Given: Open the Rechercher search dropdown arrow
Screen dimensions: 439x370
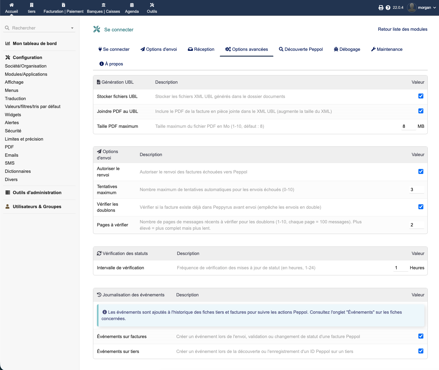Looking at the screenshot, I should pos(72,28).
